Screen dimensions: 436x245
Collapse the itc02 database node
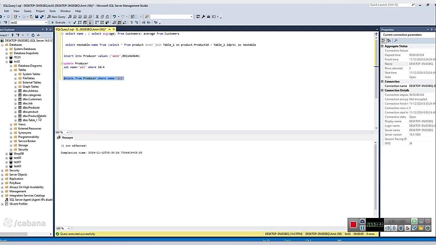click(7, 61)
